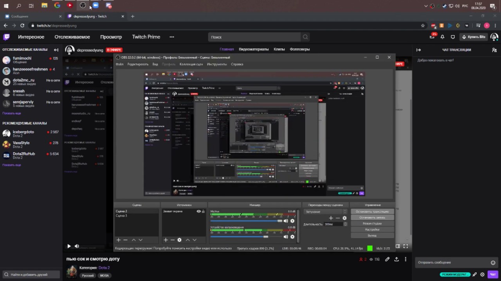Open Twitch notifications bell
501x281 pixels.
[x=443, y=37]
